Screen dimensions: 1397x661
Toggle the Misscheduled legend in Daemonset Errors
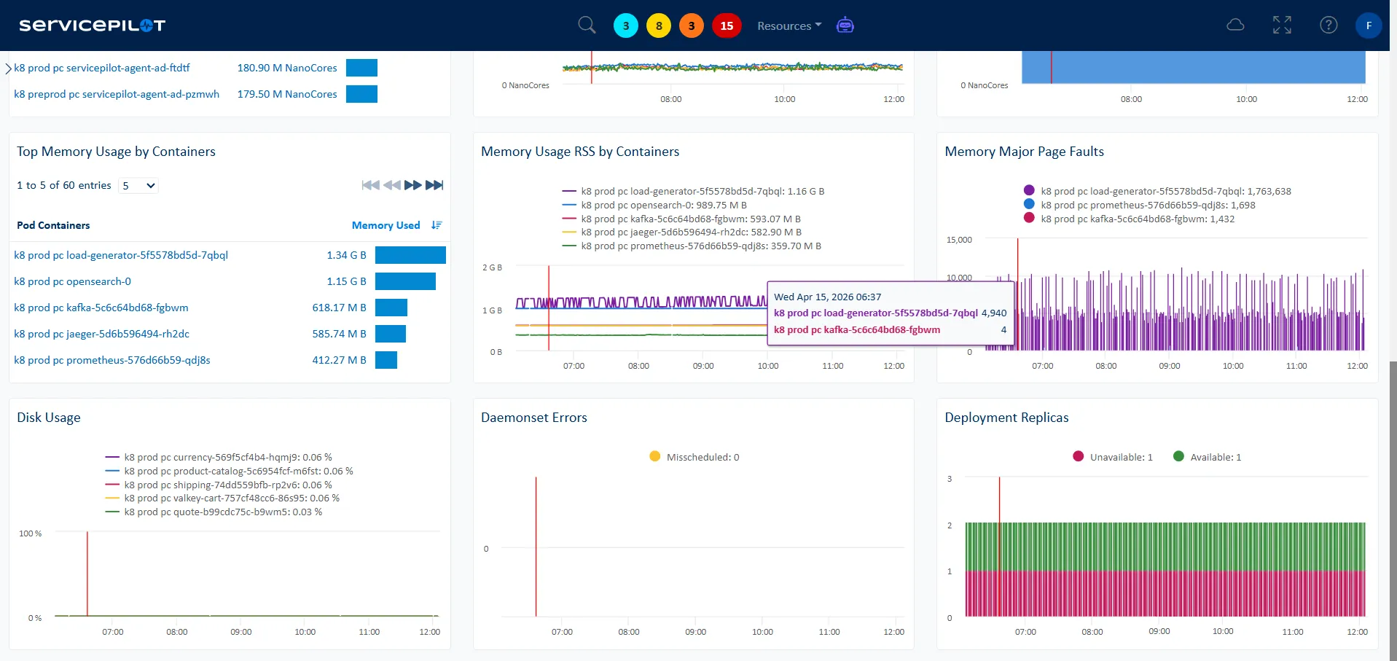click(x=693, y=457)
